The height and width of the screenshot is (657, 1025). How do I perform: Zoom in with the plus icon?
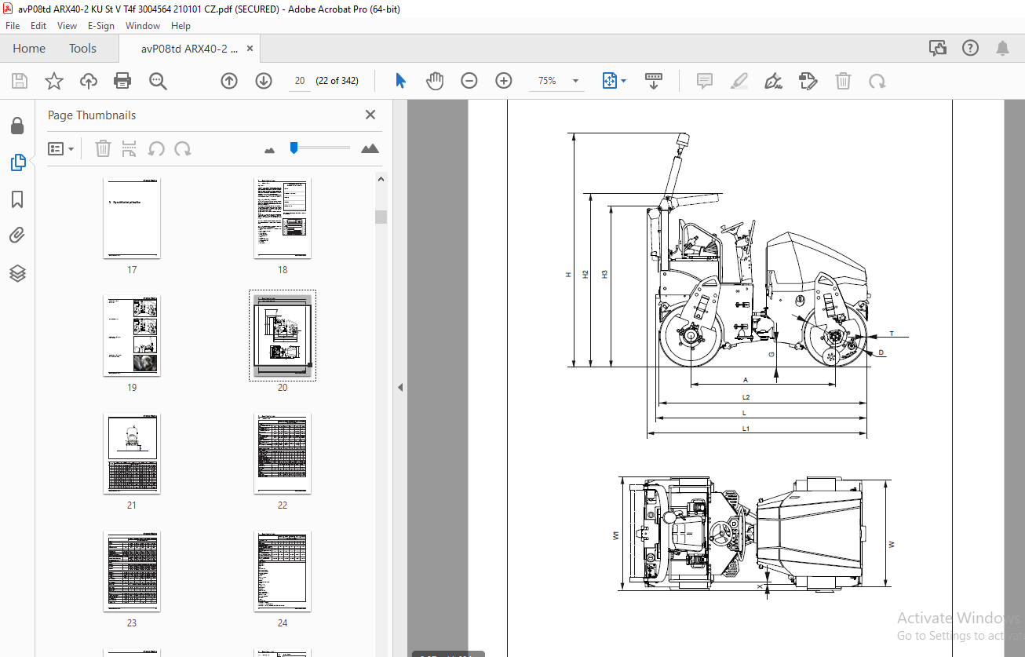(504, 81)
